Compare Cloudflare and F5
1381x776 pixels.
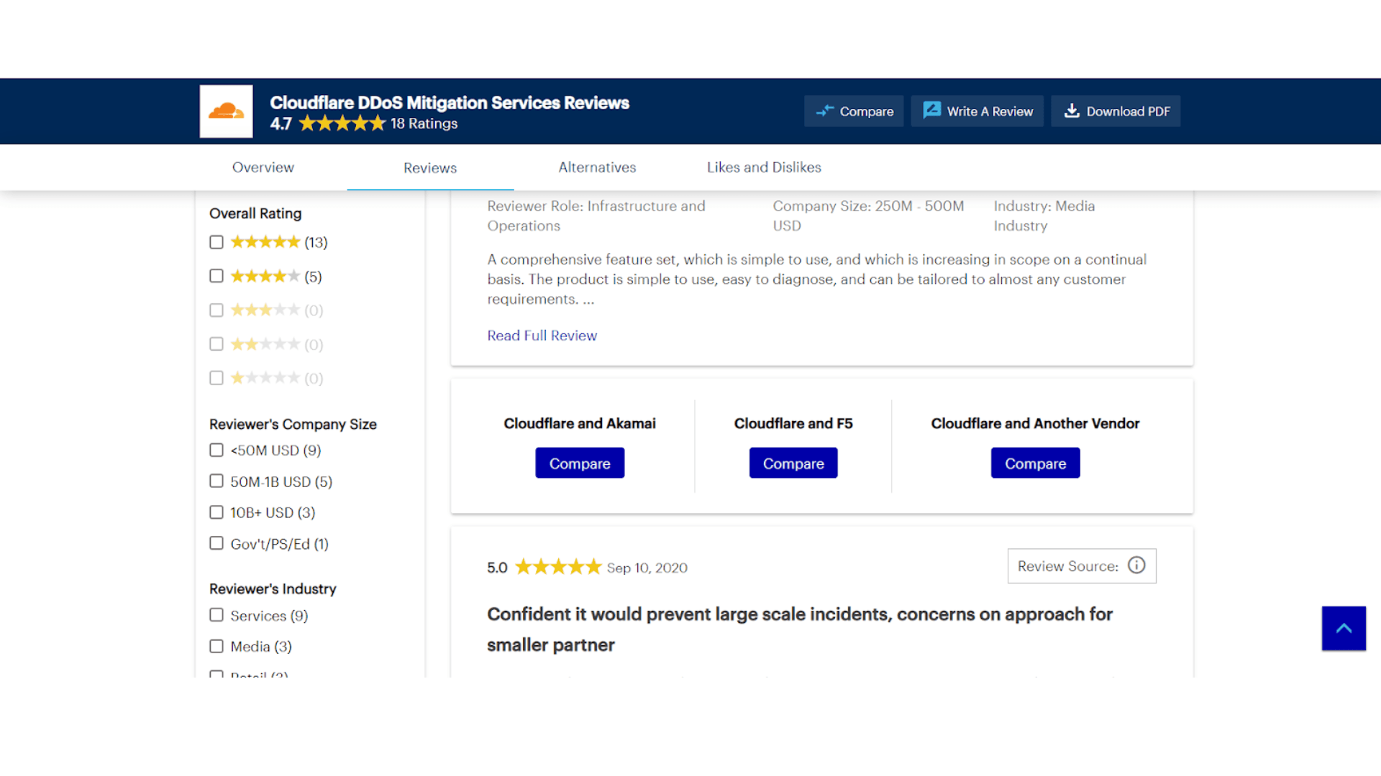(x=793, y=463)
